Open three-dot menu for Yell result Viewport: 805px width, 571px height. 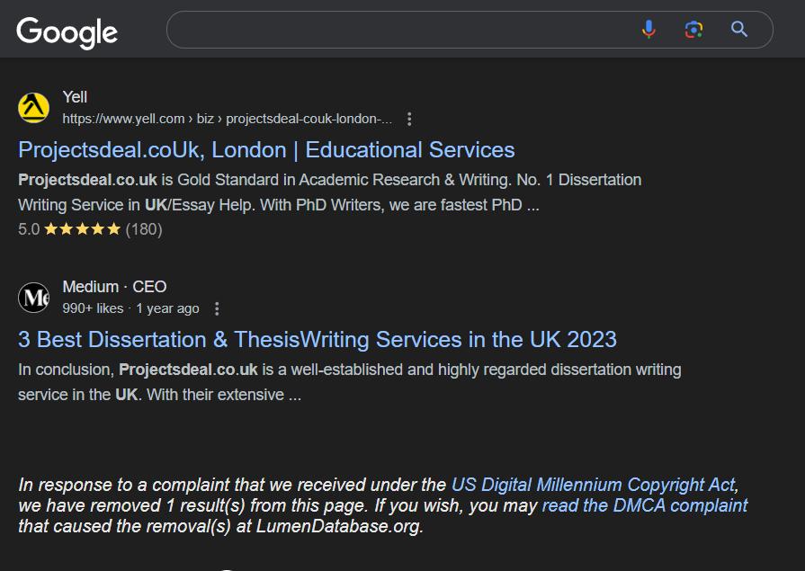click(x=409, y=119)
